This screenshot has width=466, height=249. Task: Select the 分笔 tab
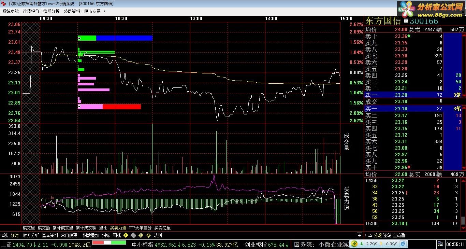tap(378, 235)
